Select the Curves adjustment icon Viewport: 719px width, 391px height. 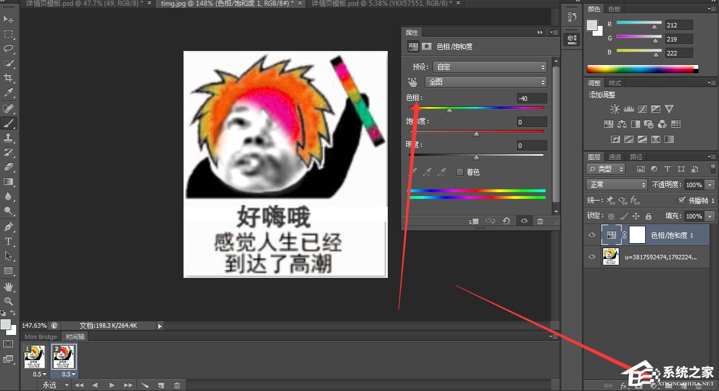click(642, 109)
